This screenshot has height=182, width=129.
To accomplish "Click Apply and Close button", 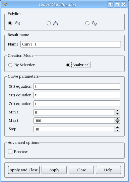I will click(24, 170).
